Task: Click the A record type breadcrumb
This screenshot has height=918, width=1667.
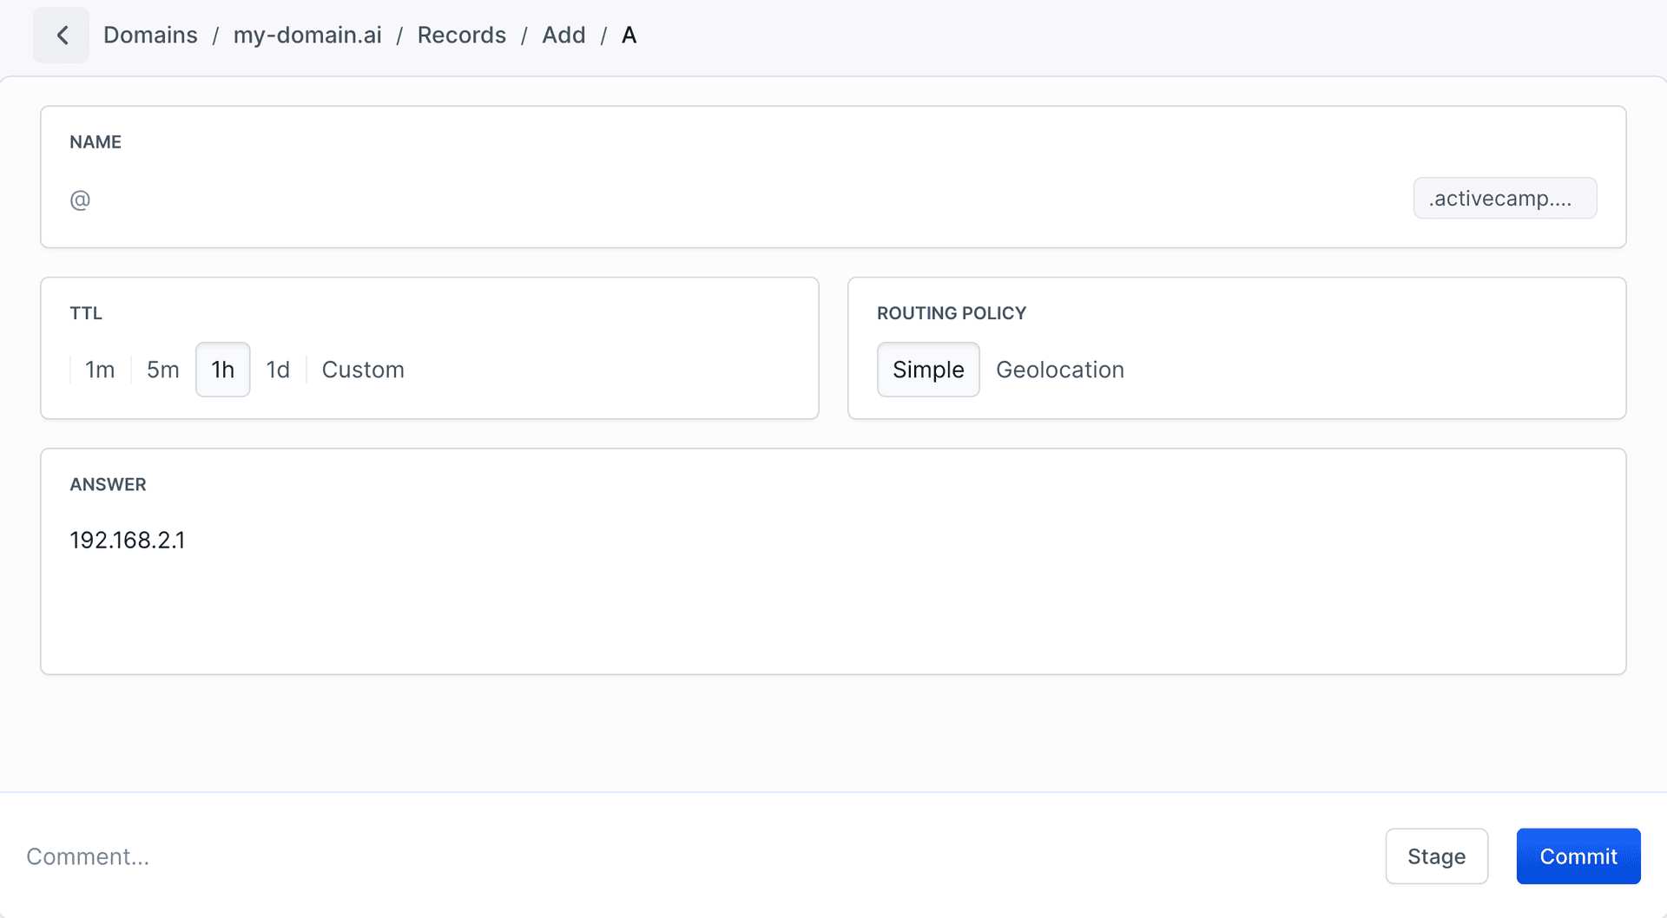Action: tap(629, 36)
